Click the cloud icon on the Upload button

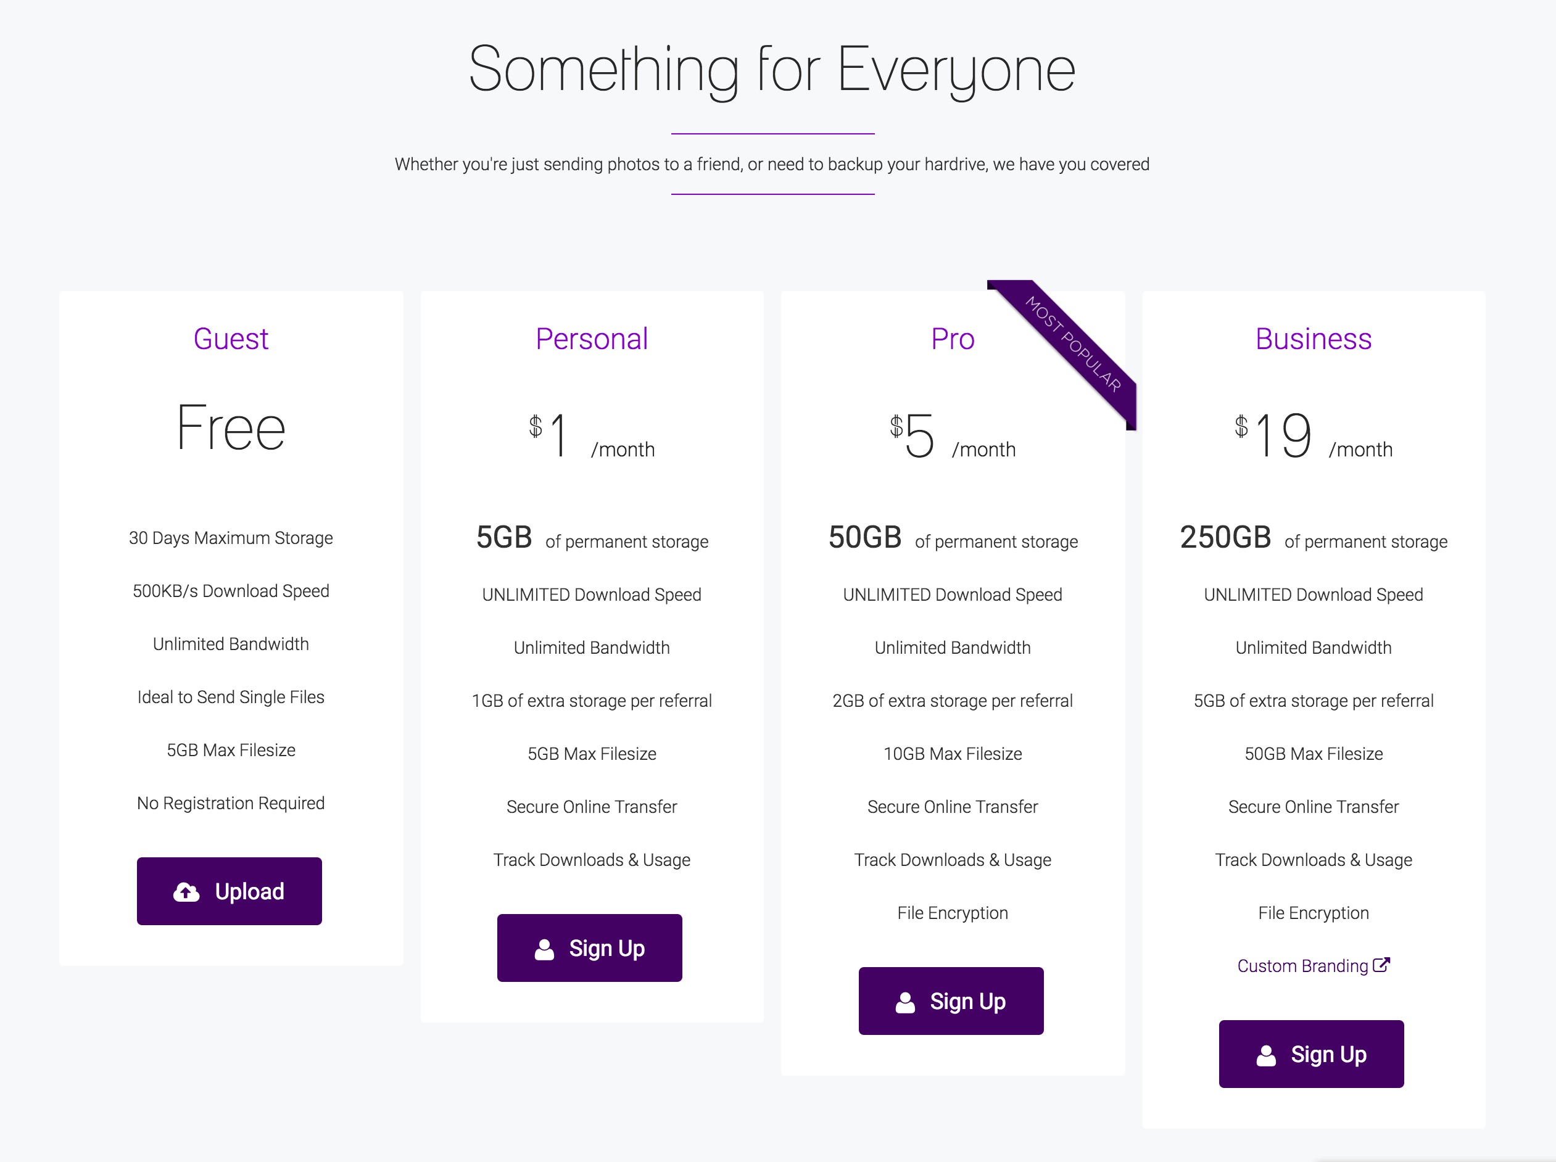pos(186,892)
